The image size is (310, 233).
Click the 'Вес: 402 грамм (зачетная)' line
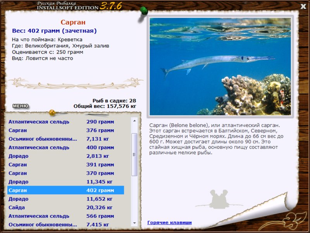(x=54, y=31)
